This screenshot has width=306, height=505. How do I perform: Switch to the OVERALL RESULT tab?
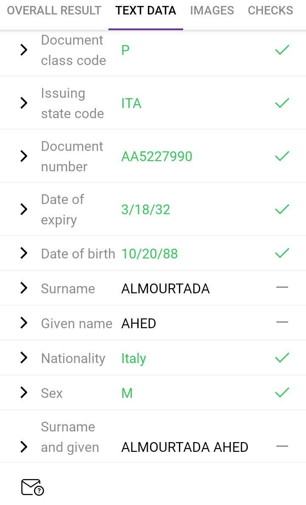click(54, 11)
